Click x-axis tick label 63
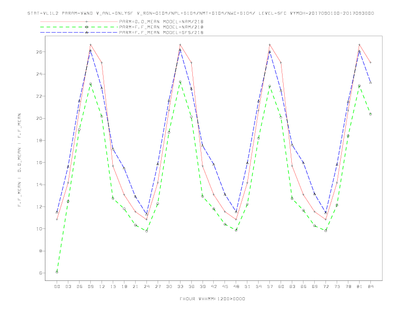Viewport: 404px width, 312px height. click(292, 287)
